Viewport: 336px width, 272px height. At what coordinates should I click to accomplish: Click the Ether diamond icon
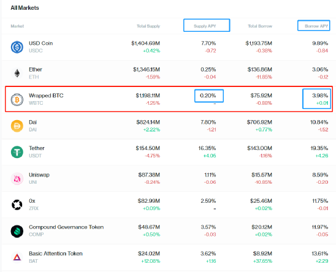point(17,74)
